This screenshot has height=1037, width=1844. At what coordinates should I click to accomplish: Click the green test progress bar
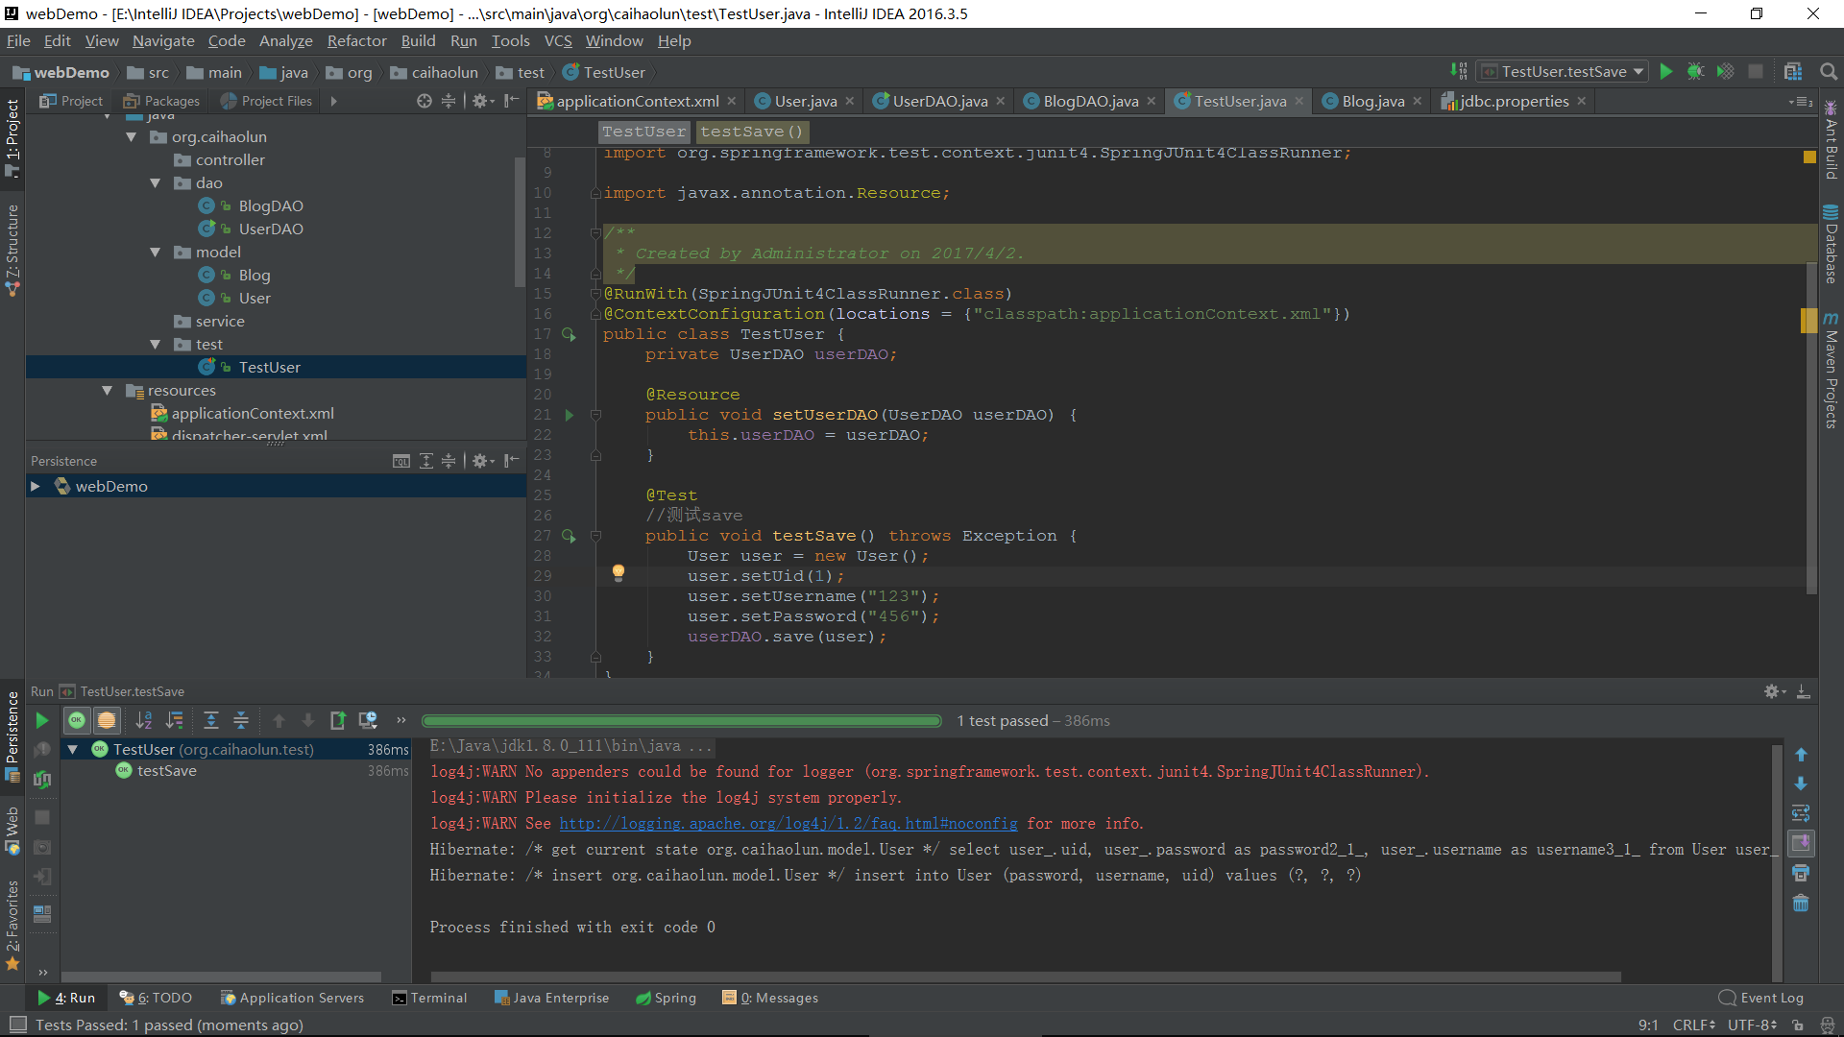(682, 721)
